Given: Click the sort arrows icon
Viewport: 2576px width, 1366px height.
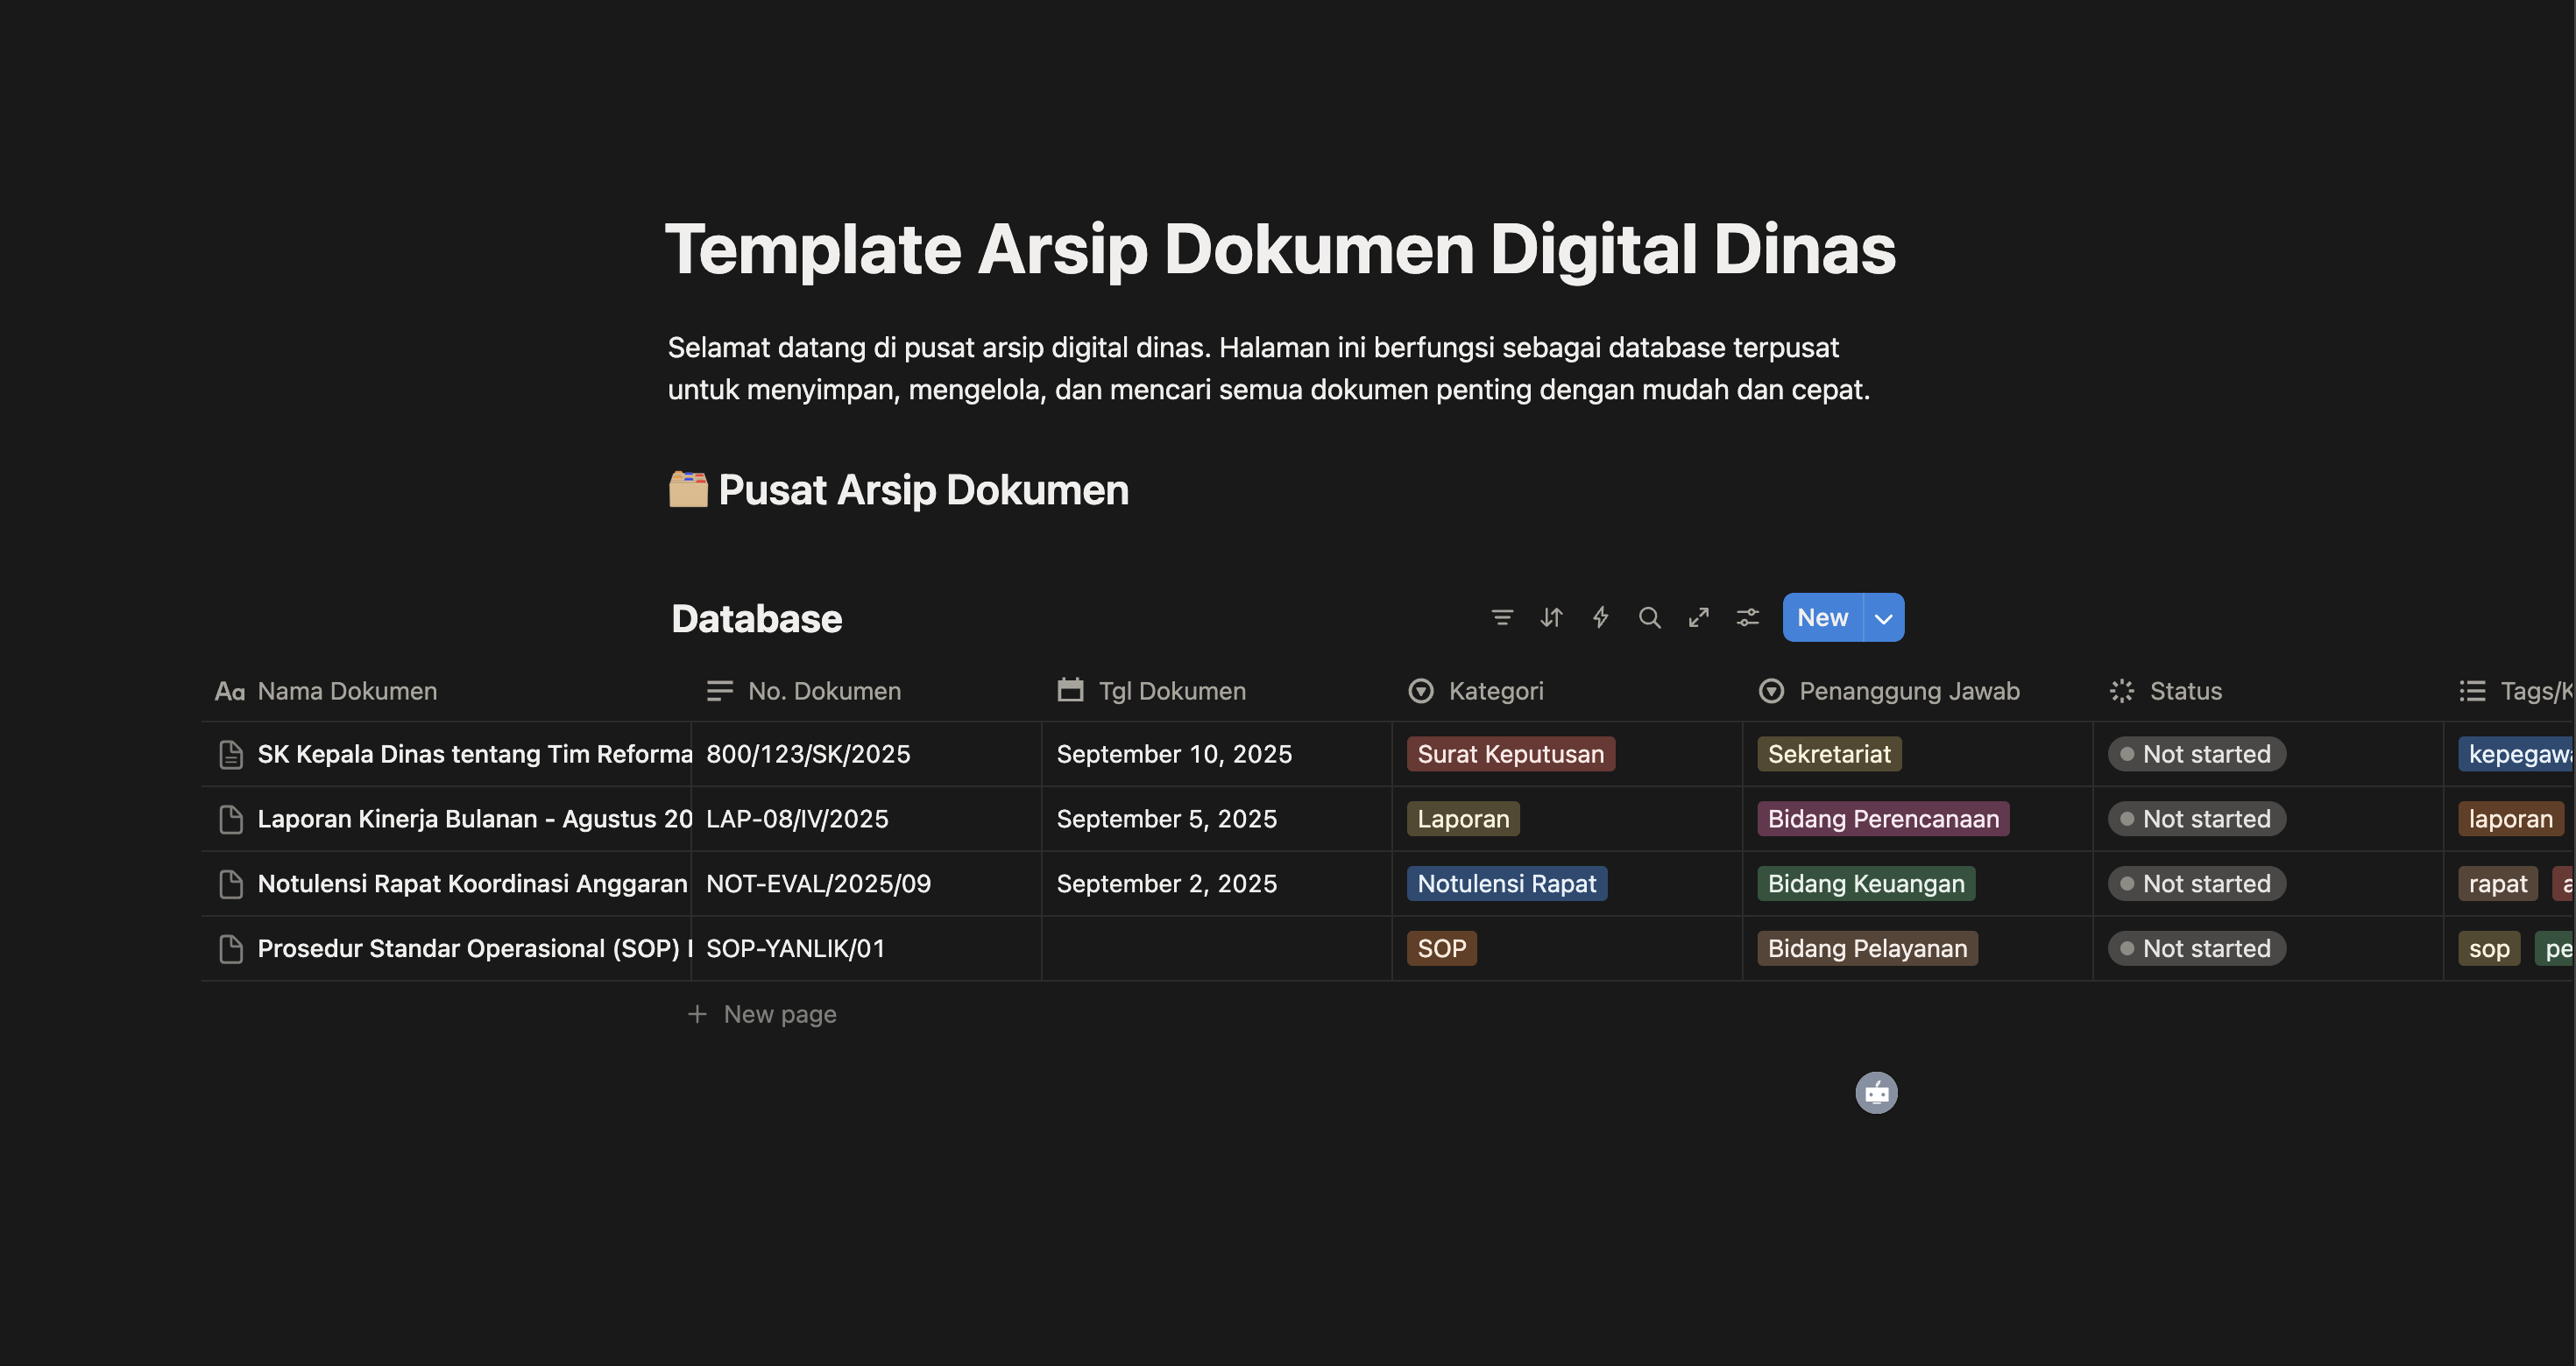Looking at the screenshot, I should coord(1551,617).
